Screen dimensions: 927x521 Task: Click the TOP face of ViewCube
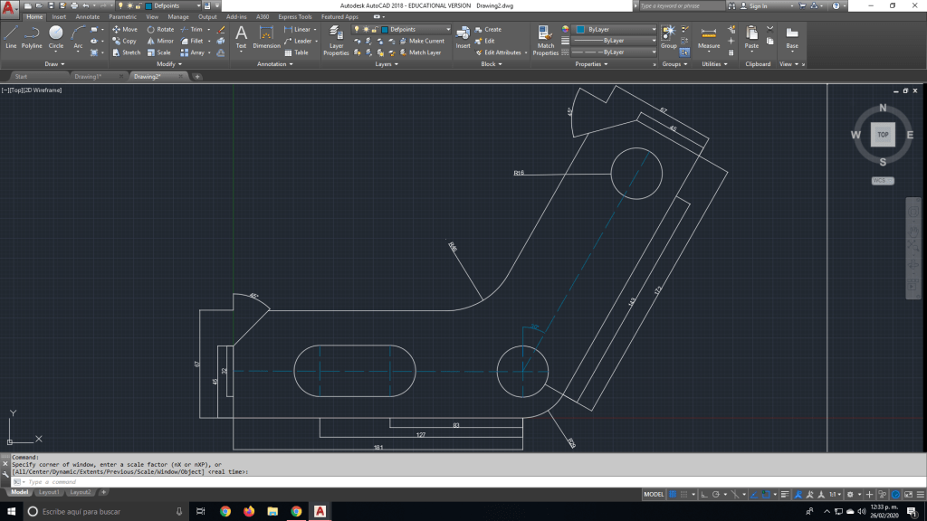(x=883, y=134)
